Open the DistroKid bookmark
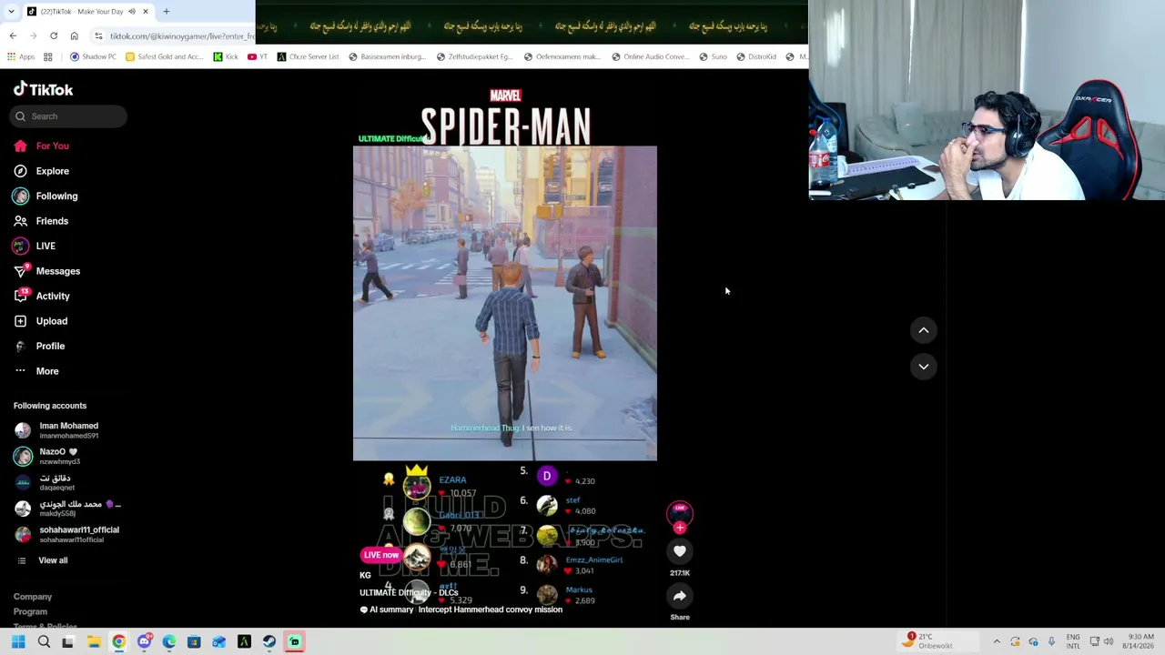1165x655 pixels. [x=755, y=56]
